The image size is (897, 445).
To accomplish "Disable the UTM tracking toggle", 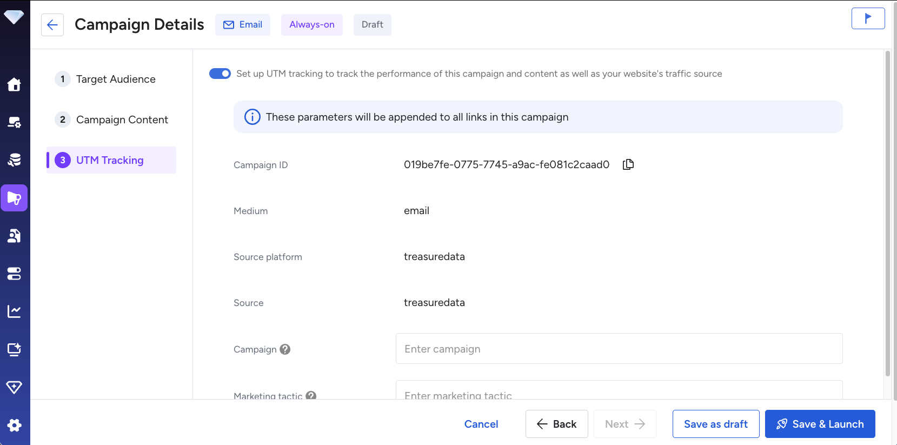I will [x=220, y=74].
